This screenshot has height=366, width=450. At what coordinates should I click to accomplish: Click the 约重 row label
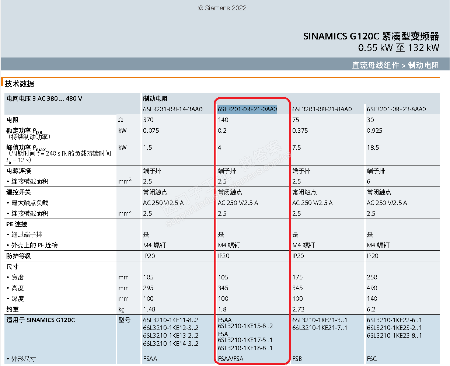click(x=12, y=309)
